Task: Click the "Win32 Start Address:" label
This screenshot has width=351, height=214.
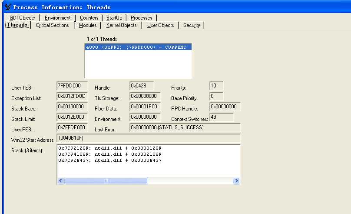Action: [x=33, y=140]
